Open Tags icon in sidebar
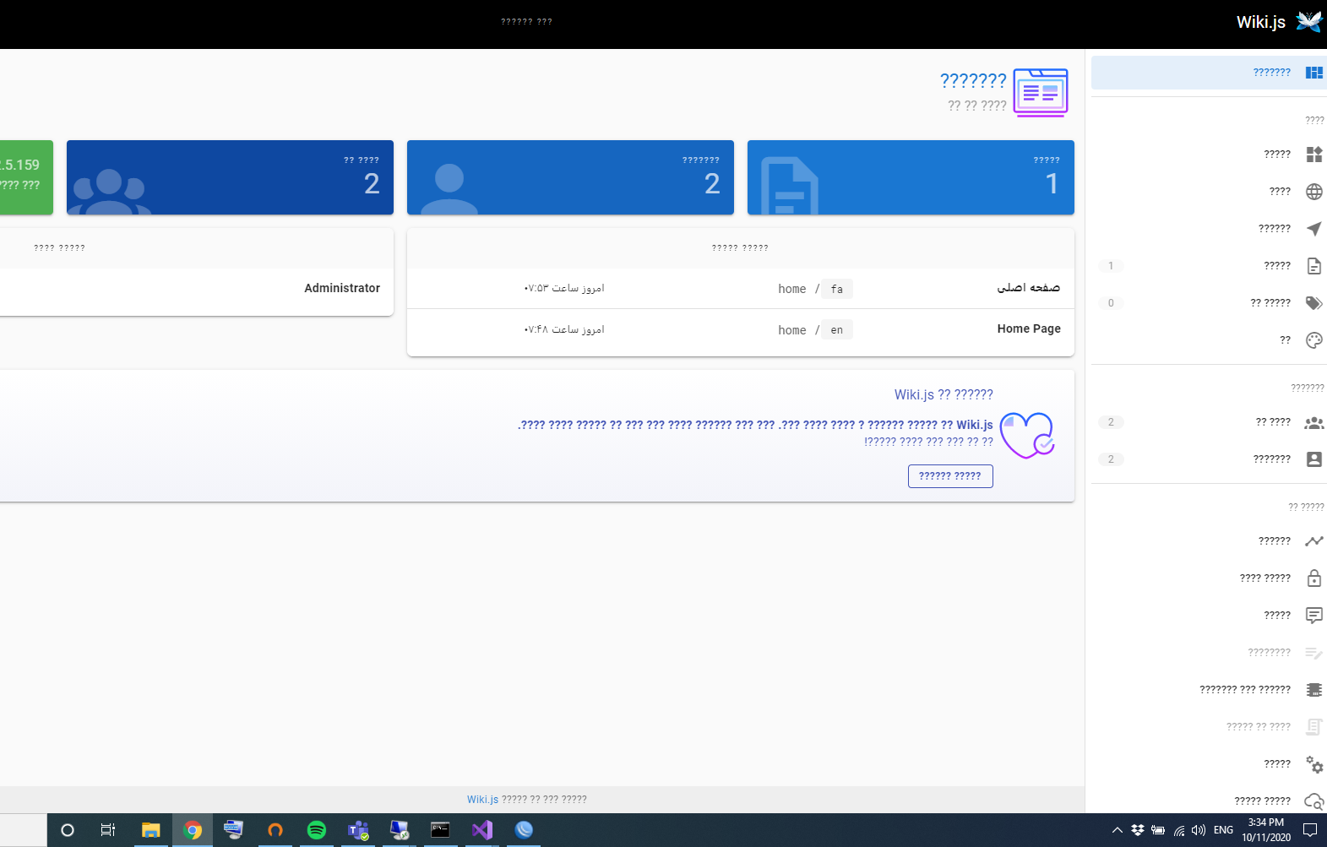The width and height of the screenshot is (1327, 847). pos(1314,303)
